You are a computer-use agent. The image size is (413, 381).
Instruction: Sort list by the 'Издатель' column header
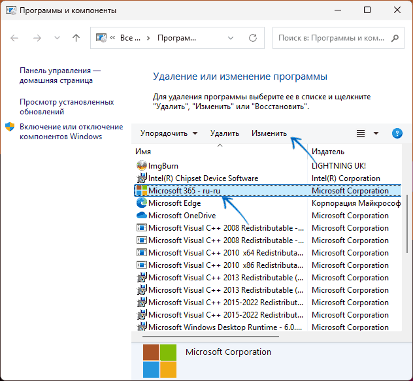[x=328, y=152]
